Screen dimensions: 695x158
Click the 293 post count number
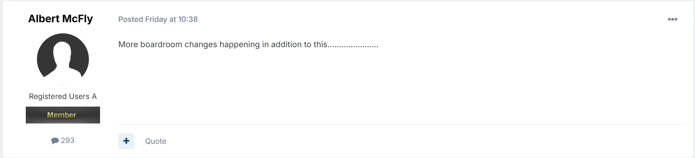[68, 140]
